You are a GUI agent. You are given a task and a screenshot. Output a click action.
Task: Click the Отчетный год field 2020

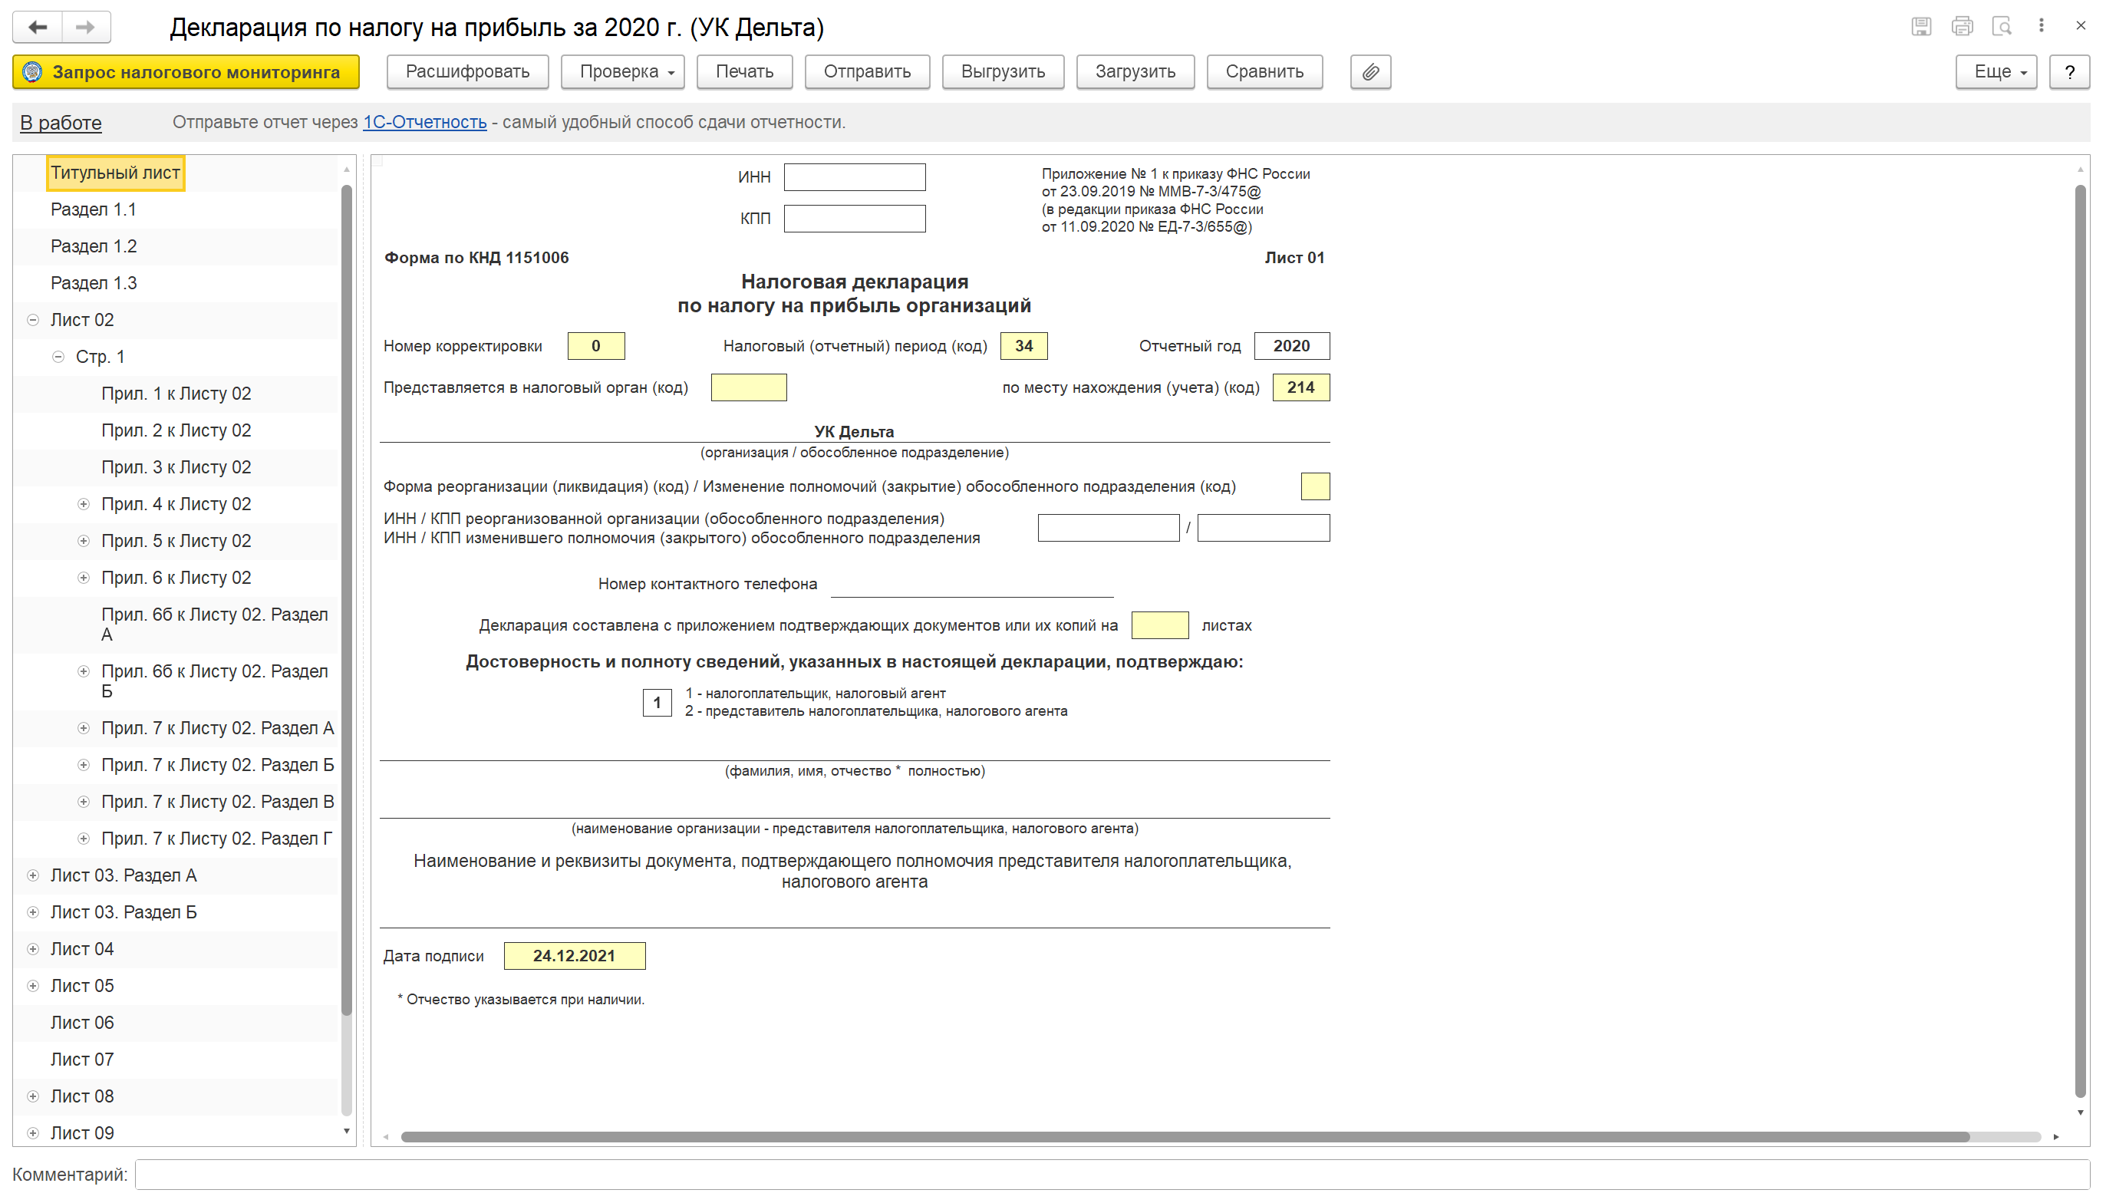tap(1291, 346)
